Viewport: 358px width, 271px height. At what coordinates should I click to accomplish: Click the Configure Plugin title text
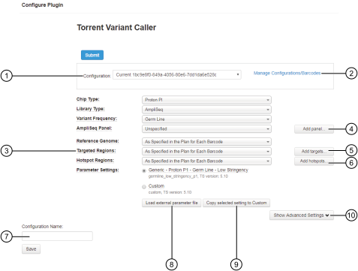[42, 5]
